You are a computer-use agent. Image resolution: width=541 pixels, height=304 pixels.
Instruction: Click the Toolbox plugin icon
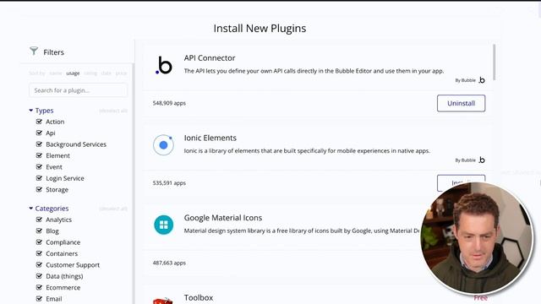click(163, 301)
